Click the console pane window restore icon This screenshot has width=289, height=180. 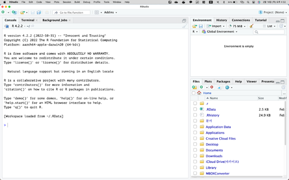click(x=184, y=21)
